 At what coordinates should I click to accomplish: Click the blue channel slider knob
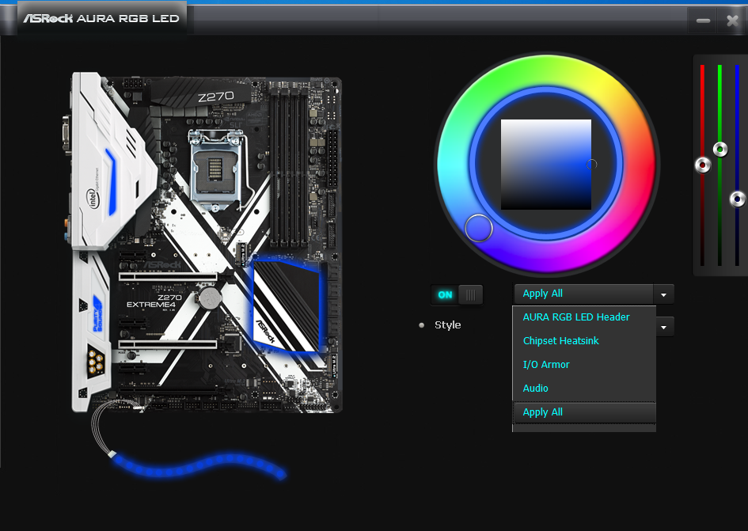[738, 199]
